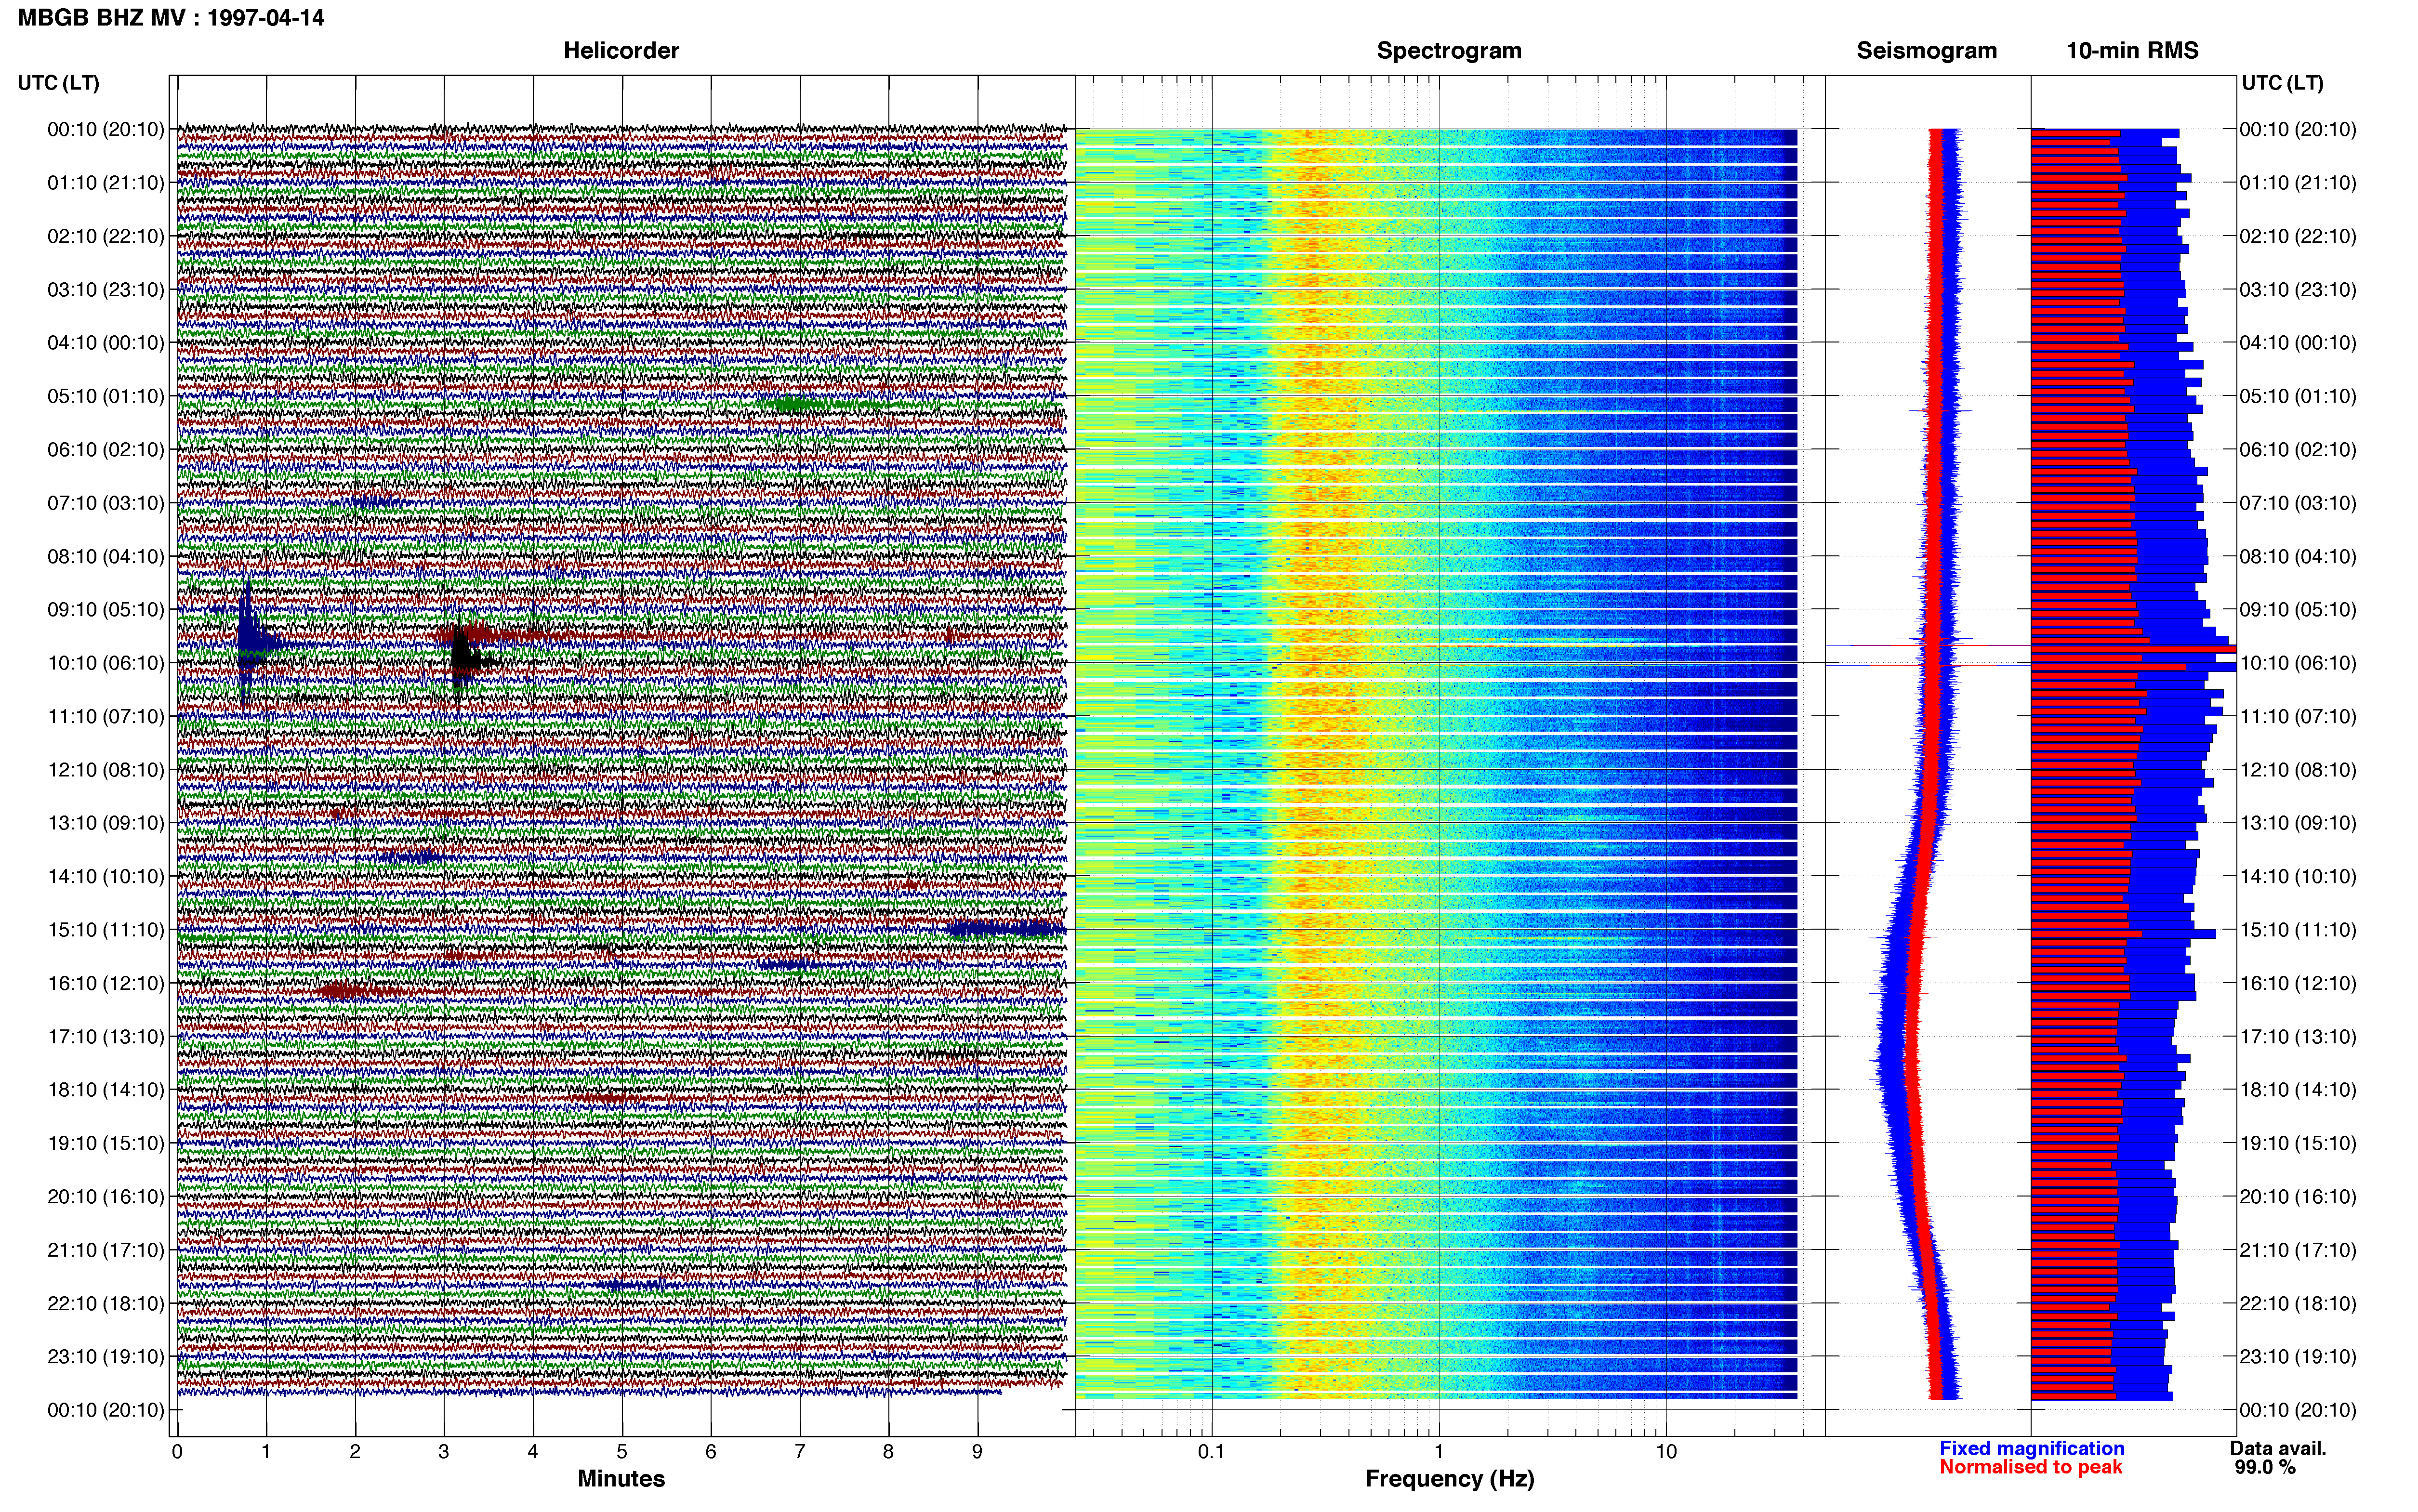Image resolution: width=2418 pixels, height=1512 pixels.
Task: Click the 'Normalised to peak' legend entry
Action: point(2030,1467)
